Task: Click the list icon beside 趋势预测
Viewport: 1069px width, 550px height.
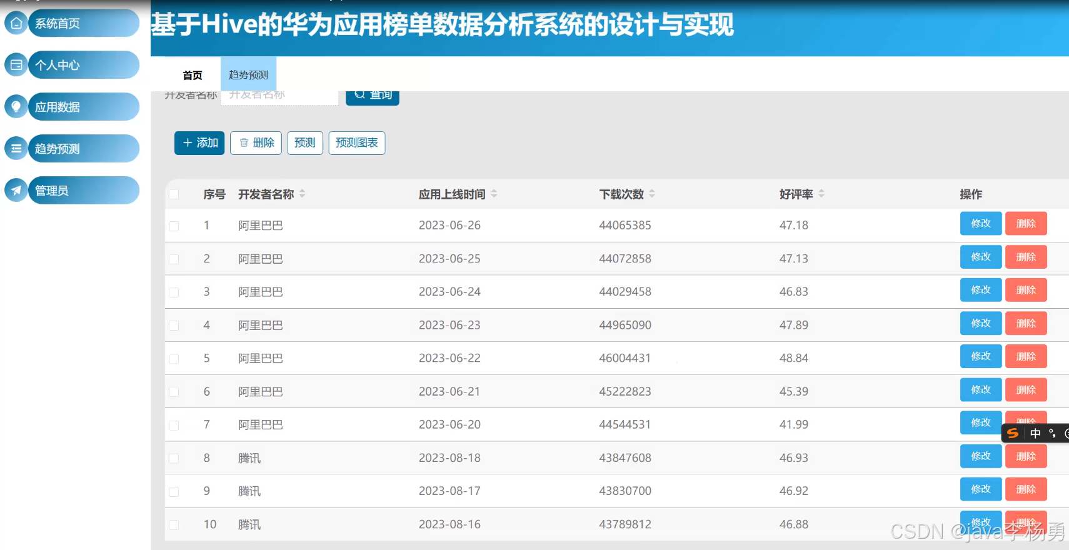Action: click(x=16, y=149)
